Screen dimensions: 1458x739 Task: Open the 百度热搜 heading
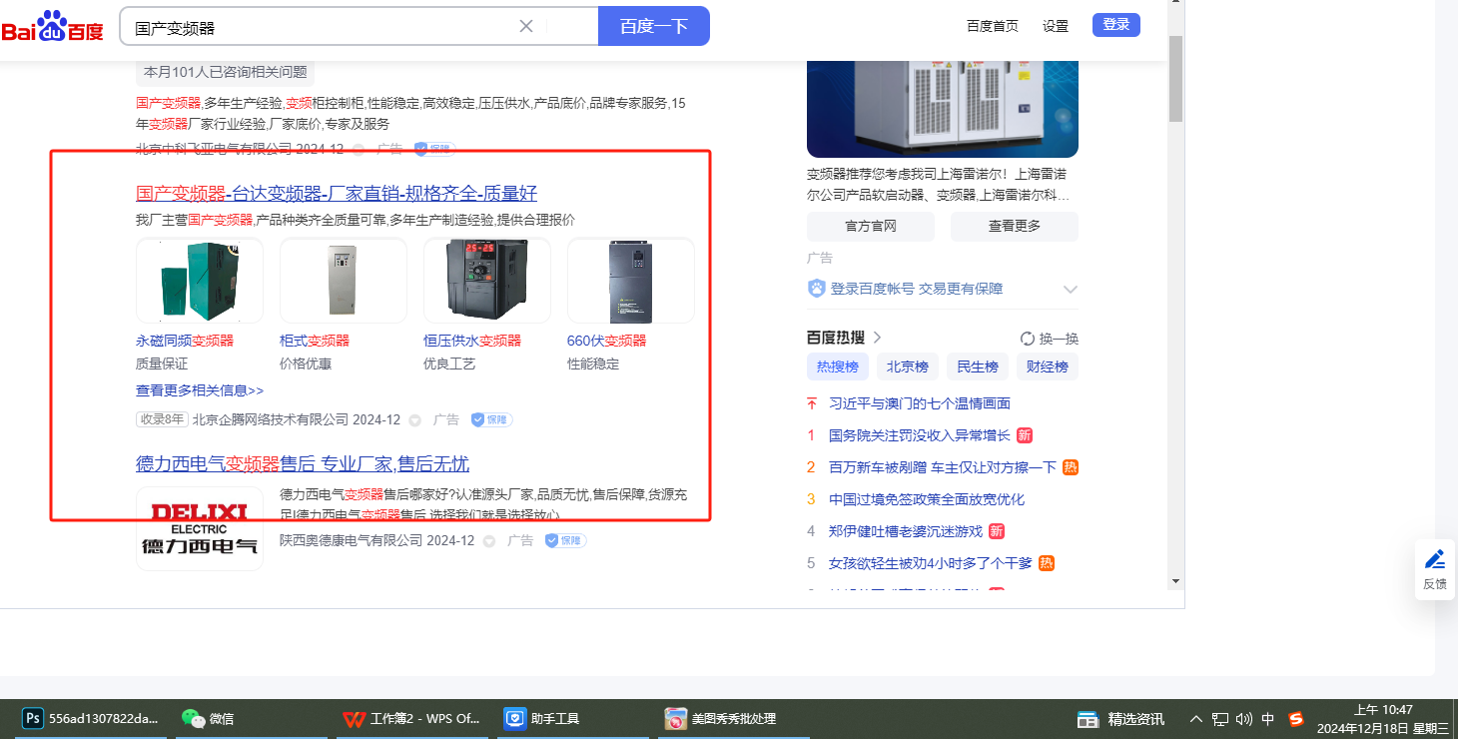tap(837, 338)
